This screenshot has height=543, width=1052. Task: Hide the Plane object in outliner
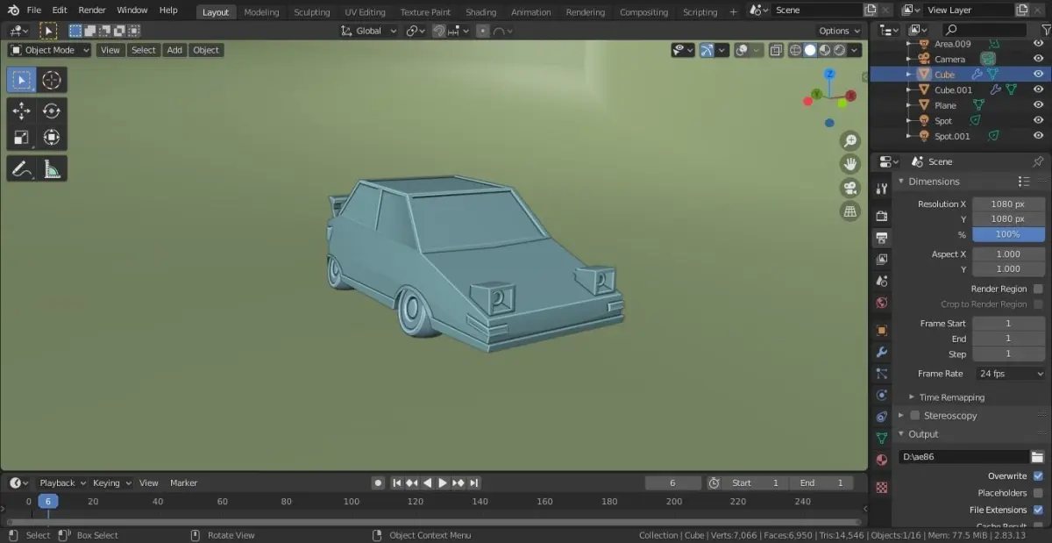point(1038,105)
